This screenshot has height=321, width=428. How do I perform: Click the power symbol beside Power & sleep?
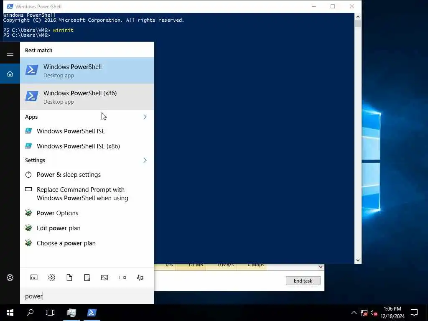tap(28, 174)
